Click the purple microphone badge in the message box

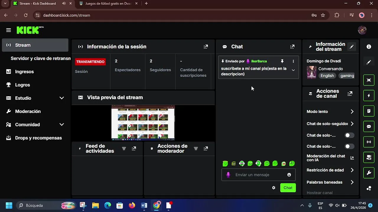click(x=228, y=175)
